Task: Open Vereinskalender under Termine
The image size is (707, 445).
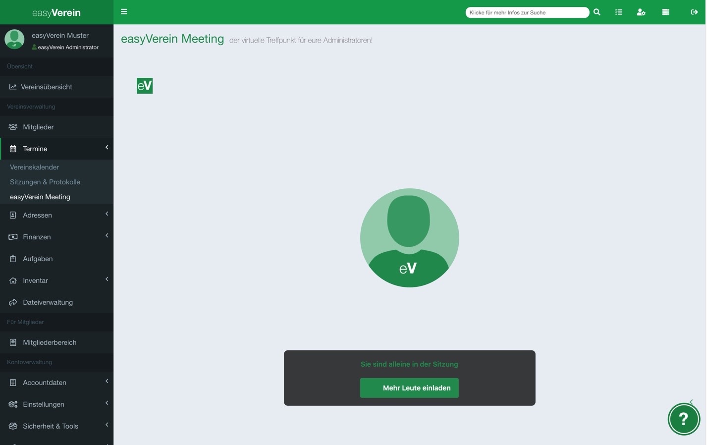Action: [34, 167]
